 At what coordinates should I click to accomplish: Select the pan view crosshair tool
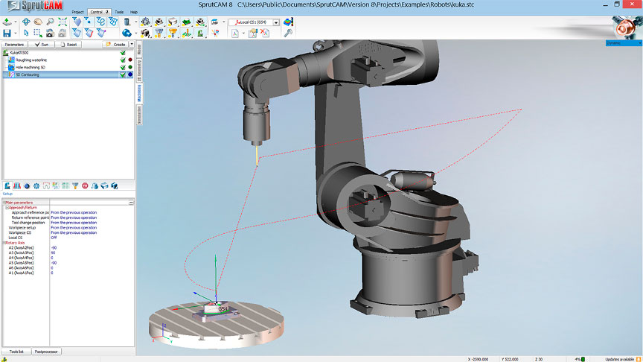pos(26,22)
